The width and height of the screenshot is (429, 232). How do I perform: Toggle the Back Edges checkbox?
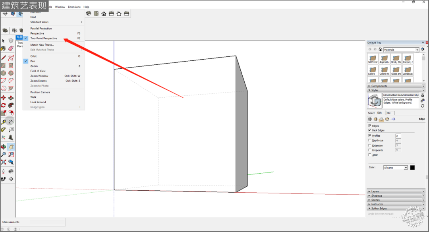tap(370, 130)
